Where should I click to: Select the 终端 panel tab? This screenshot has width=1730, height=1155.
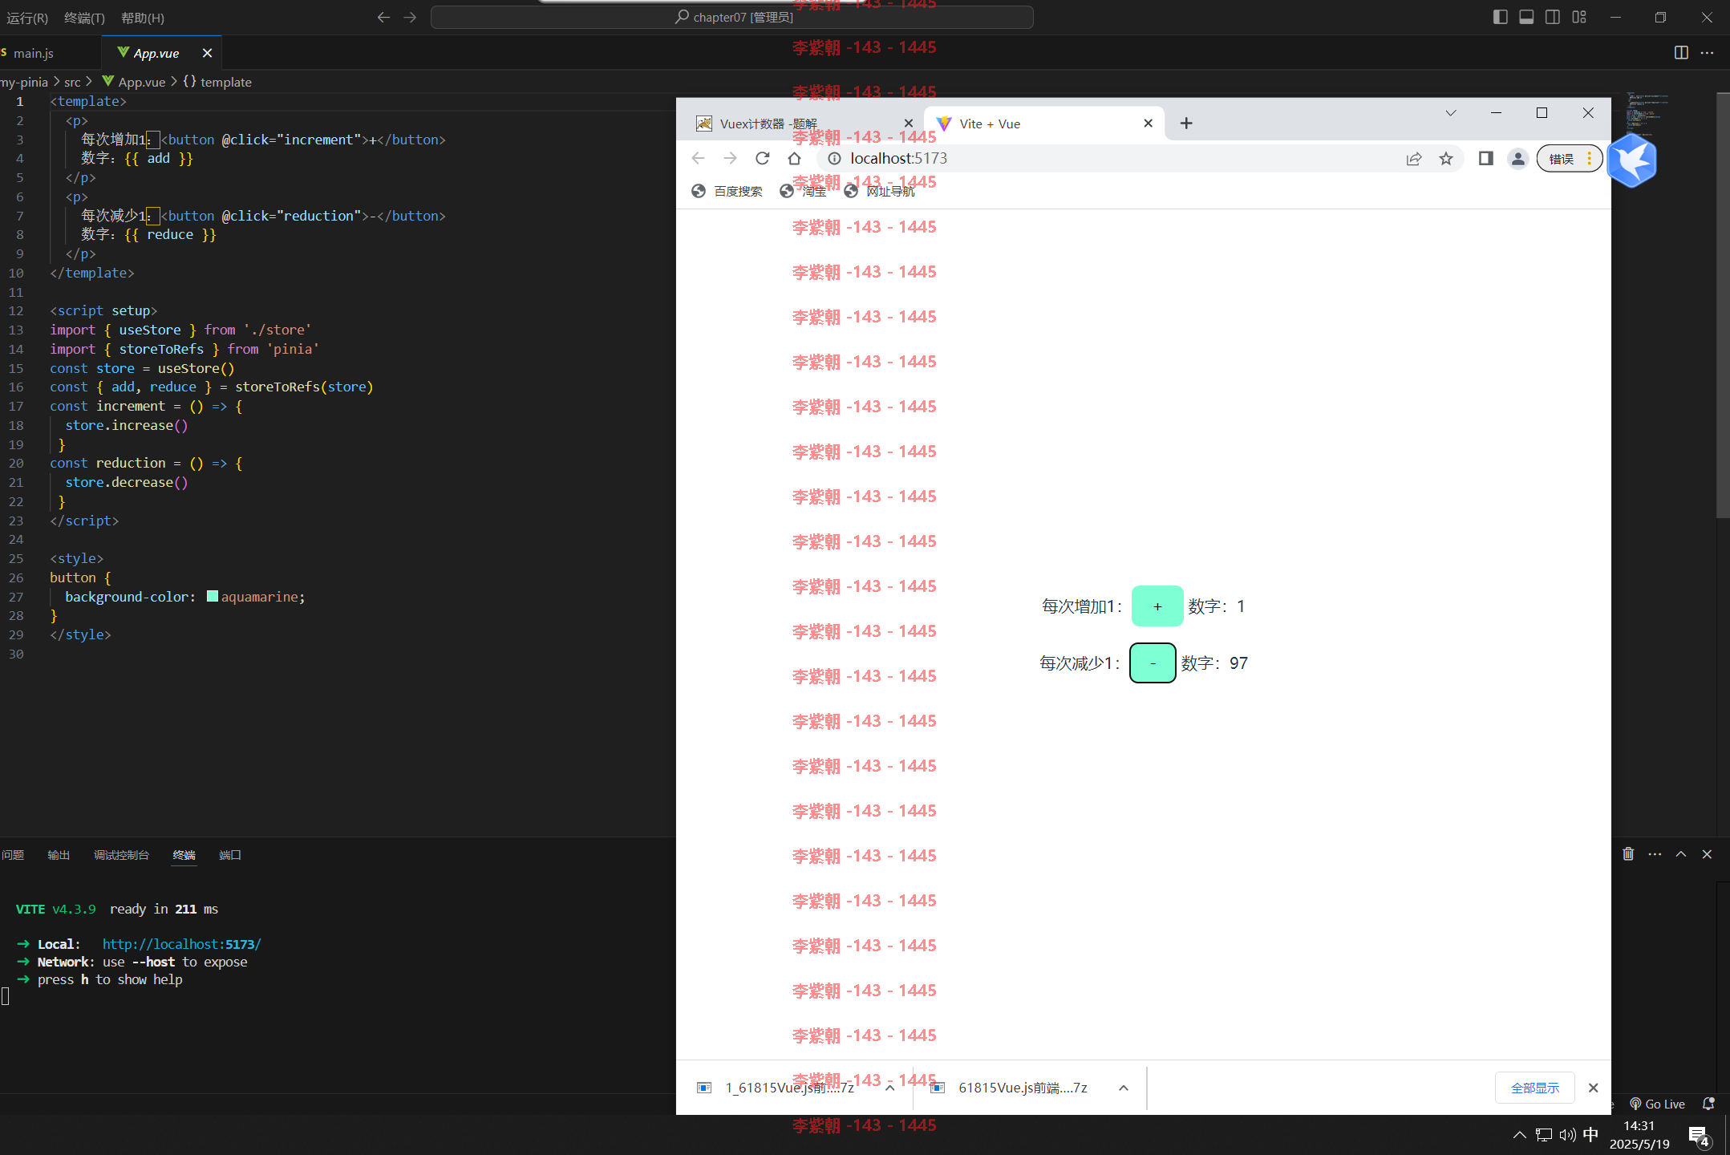tap(184, 855)
